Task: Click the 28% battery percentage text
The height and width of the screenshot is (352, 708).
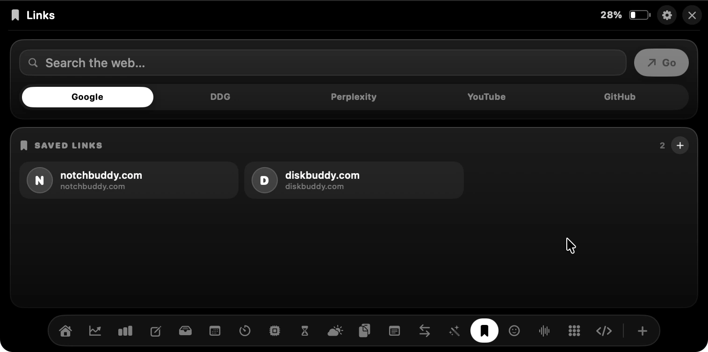Action: click(x=611, y=15)
